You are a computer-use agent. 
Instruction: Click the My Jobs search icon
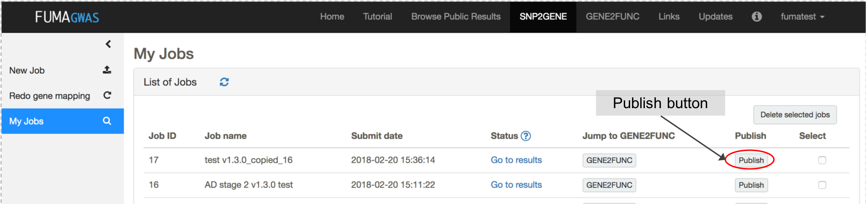coord(107,121)
